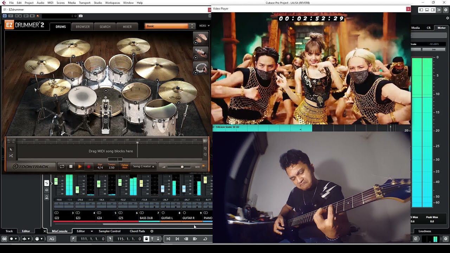450x253 pixels.
Task: Open the MIDI menu
Action: (x=50, y=3)
